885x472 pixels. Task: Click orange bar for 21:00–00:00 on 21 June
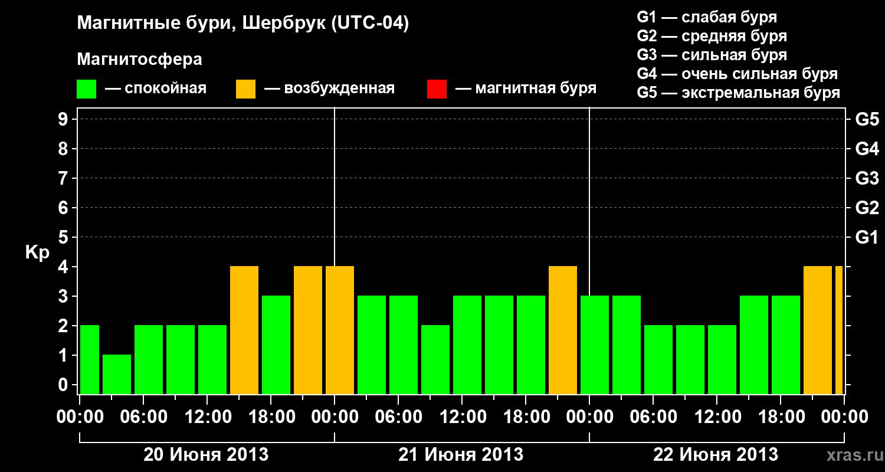coord(563,330)
